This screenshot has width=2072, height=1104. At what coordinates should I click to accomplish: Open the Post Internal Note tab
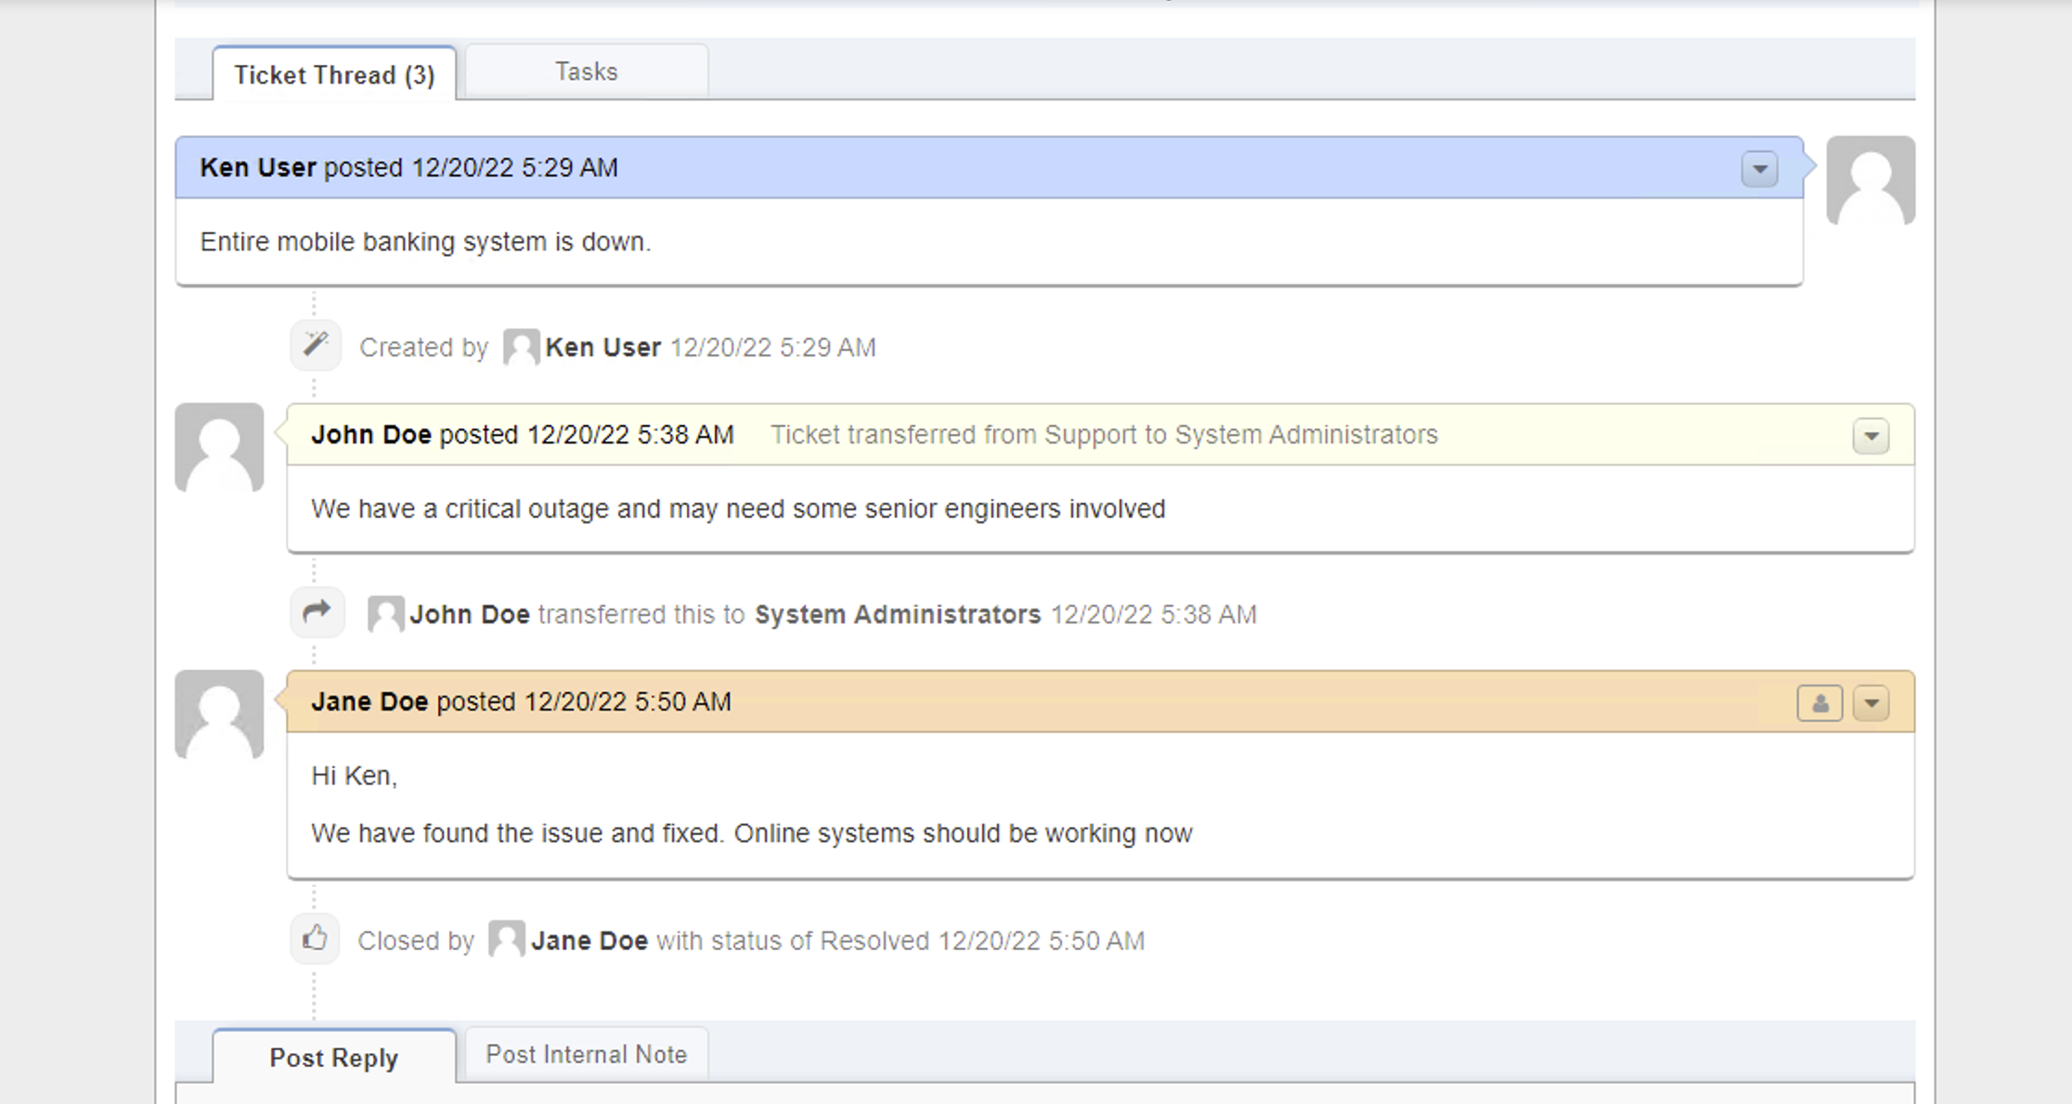(x=586, y=1054)
